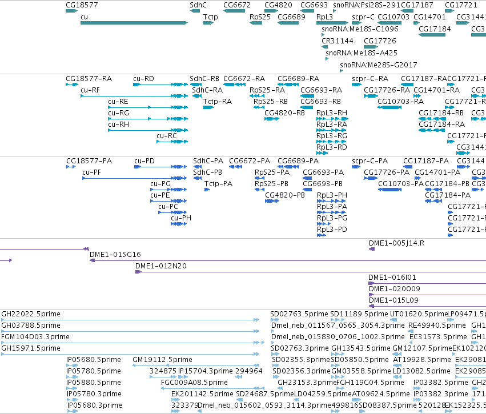Open the SdhC-PB protein feature
Viewport: 486px width, 414px height.
coord(197,178)
